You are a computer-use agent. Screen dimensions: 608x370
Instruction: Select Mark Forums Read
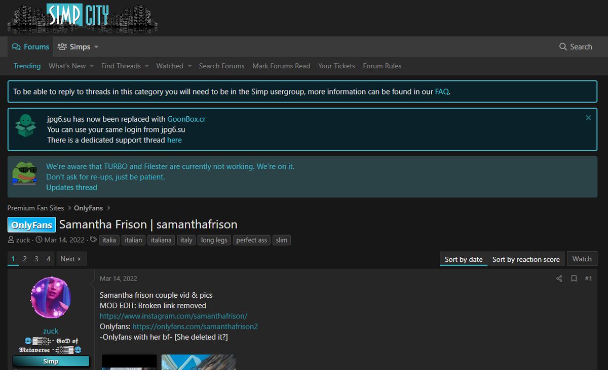point(281,66)
